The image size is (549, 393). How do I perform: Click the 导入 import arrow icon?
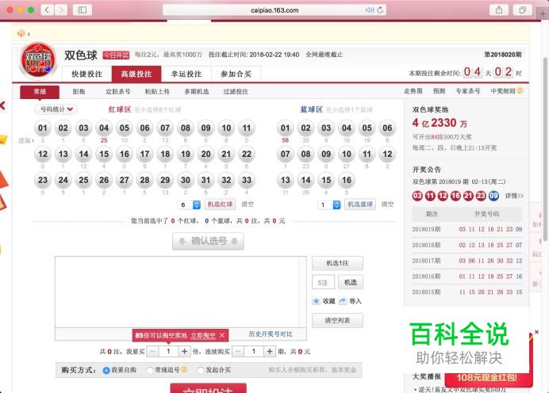343,301
